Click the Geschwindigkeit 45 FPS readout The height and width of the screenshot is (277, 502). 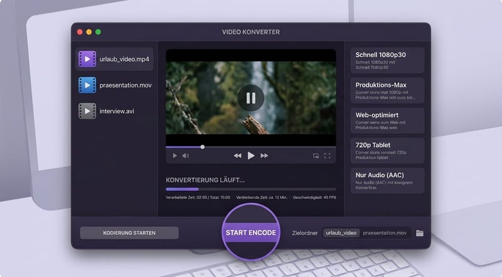314,197
